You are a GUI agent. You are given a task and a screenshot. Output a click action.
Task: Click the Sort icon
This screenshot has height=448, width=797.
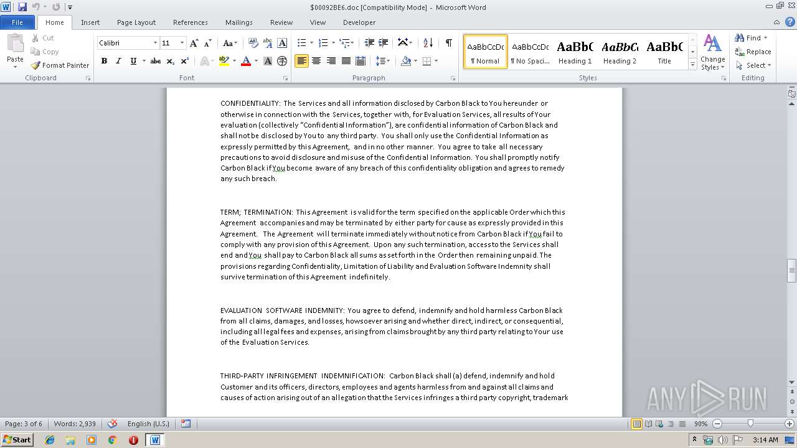pos(428,43)
